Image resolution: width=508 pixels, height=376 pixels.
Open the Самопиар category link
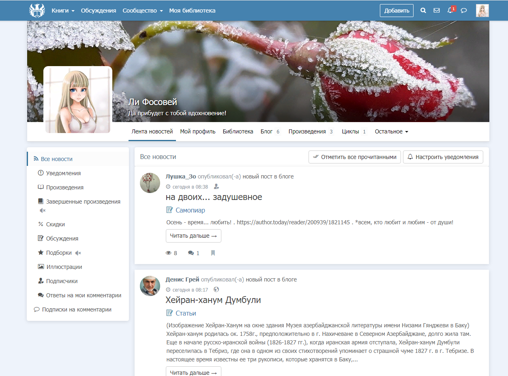point(190,210)
